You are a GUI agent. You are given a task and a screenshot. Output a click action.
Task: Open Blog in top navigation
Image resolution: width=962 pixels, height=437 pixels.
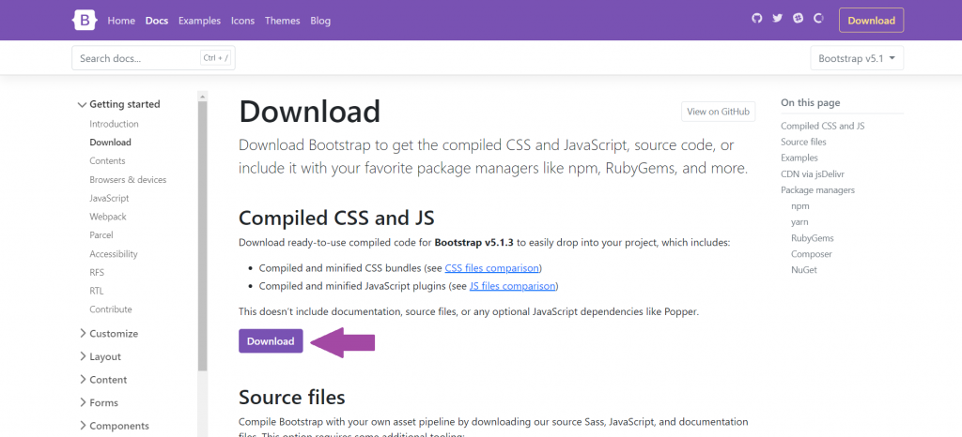tap(320, 21)
